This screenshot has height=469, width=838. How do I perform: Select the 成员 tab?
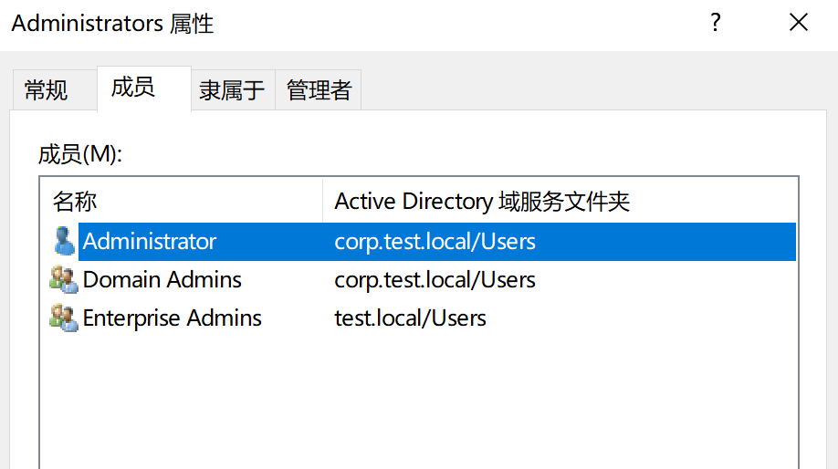tap(133, 88)
